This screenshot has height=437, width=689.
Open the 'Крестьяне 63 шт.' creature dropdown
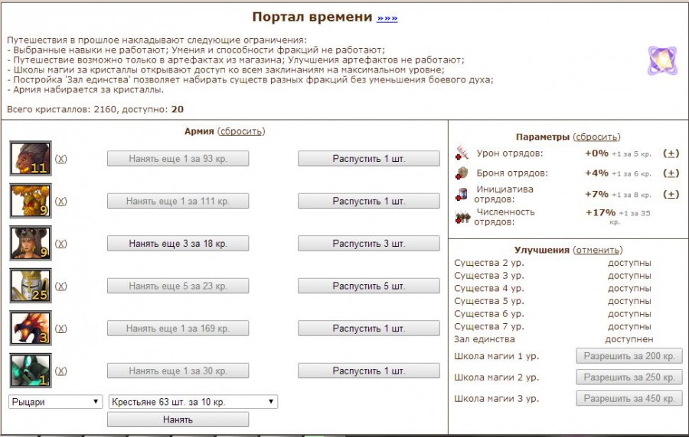pos(193,402)
